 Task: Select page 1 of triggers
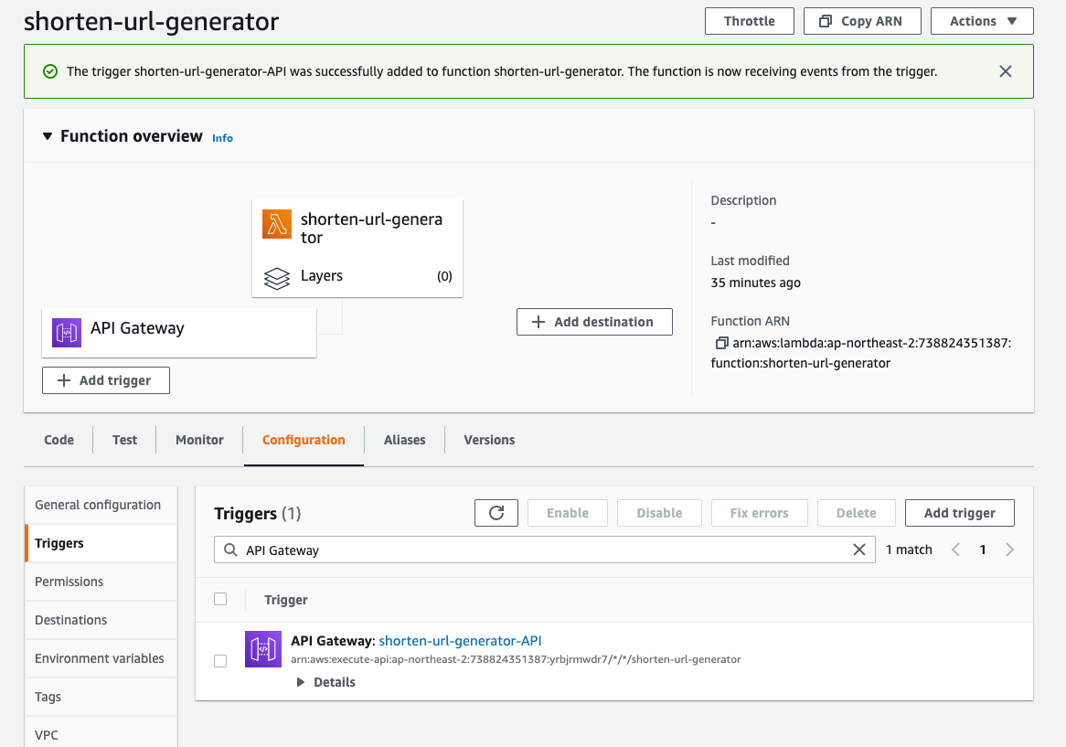[983, 550]
